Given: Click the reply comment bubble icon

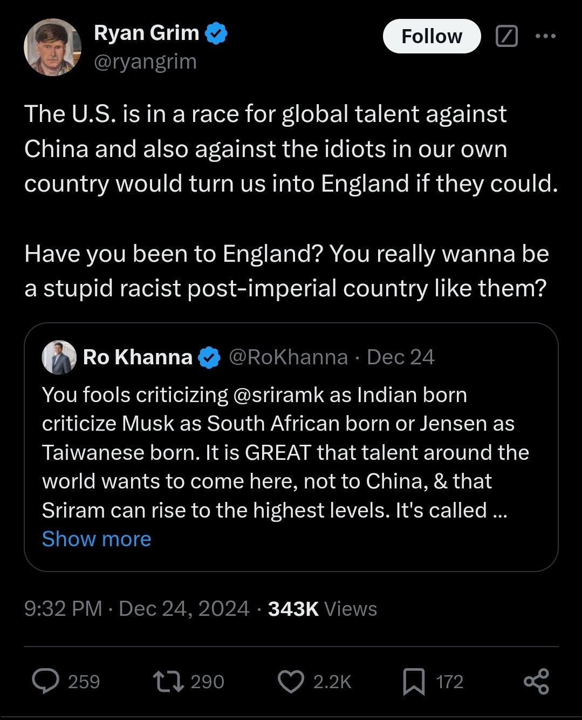Looking at the screenshot, I should [x=46, y=681].
